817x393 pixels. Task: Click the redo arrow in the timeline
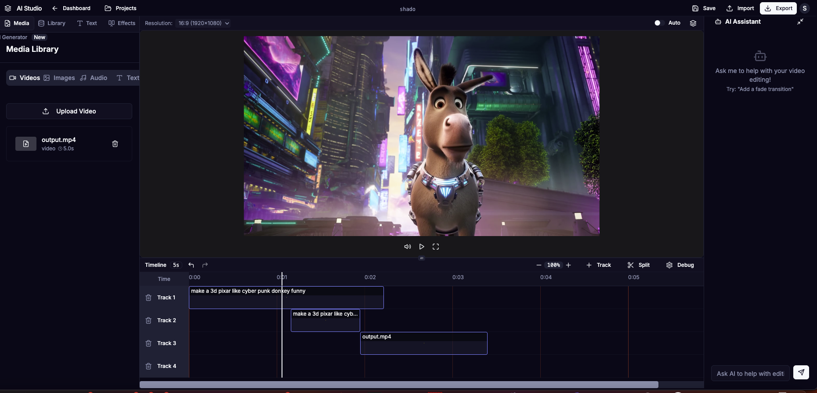point(205,265)
